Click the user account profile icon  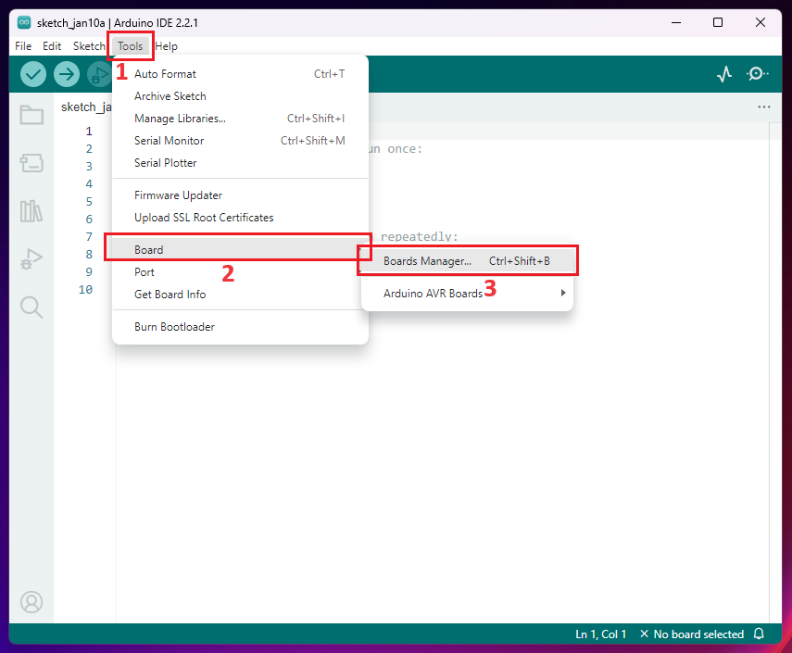click(x=31, y=602)
